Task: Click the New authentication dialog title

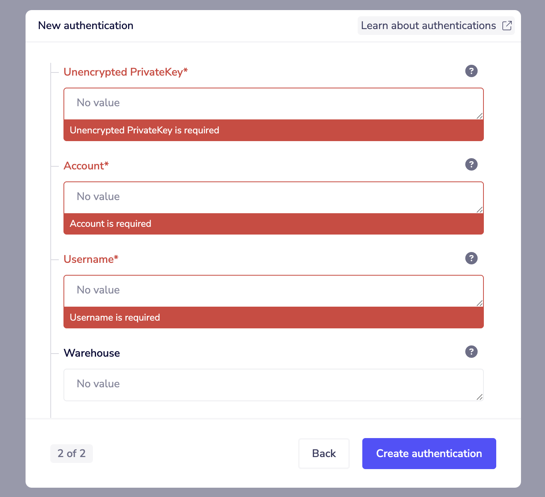Action: (86, 25)
